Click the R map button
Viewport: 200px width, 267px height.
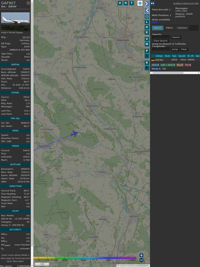tap(147, 63)
